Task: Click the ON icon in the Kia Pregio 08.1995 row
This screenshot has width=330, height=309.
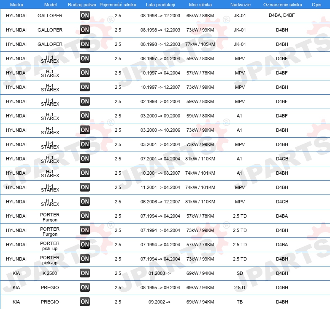Action: 85,288
